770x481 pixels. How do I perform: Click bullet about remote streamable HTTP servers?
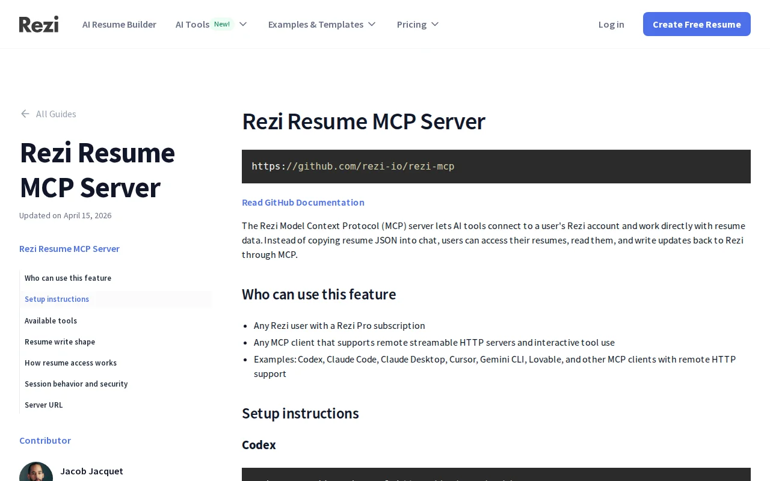point(434,342)
